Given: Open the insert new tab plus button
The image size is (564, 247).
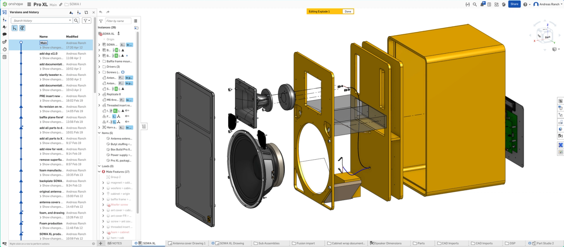Looking at the screenshot, I should tap(100, 243).
